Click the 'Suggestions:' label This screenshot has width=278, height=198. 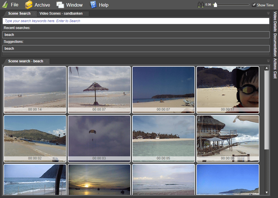point(14,42)
